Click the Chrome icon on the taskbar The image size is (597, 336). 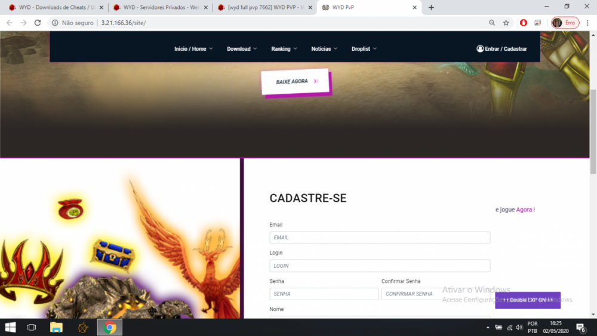tap(110, 327)
